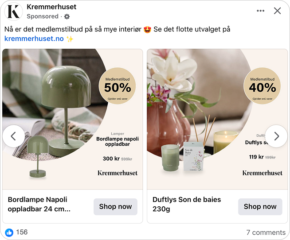Shop now for Bordlampe Napoli
The image size is (290, 240).
tap(115, 206)
